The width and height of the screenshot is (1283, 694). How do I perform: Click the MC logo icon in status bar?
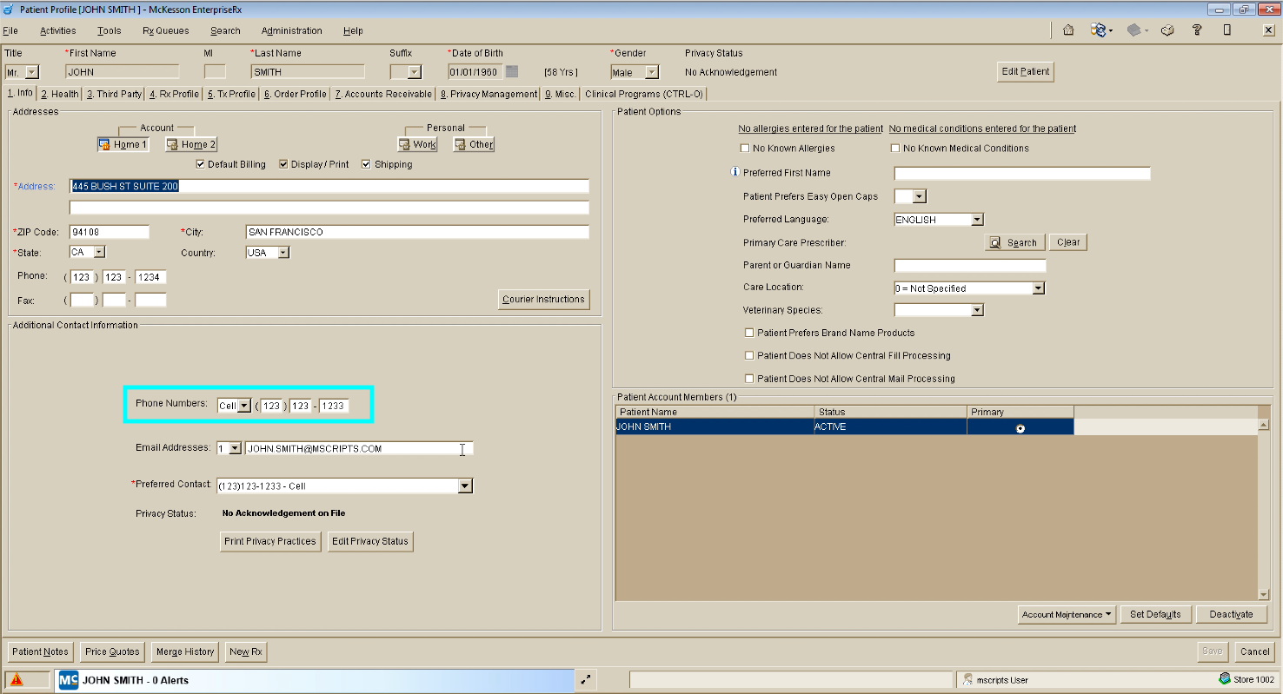tap(69, 680)
